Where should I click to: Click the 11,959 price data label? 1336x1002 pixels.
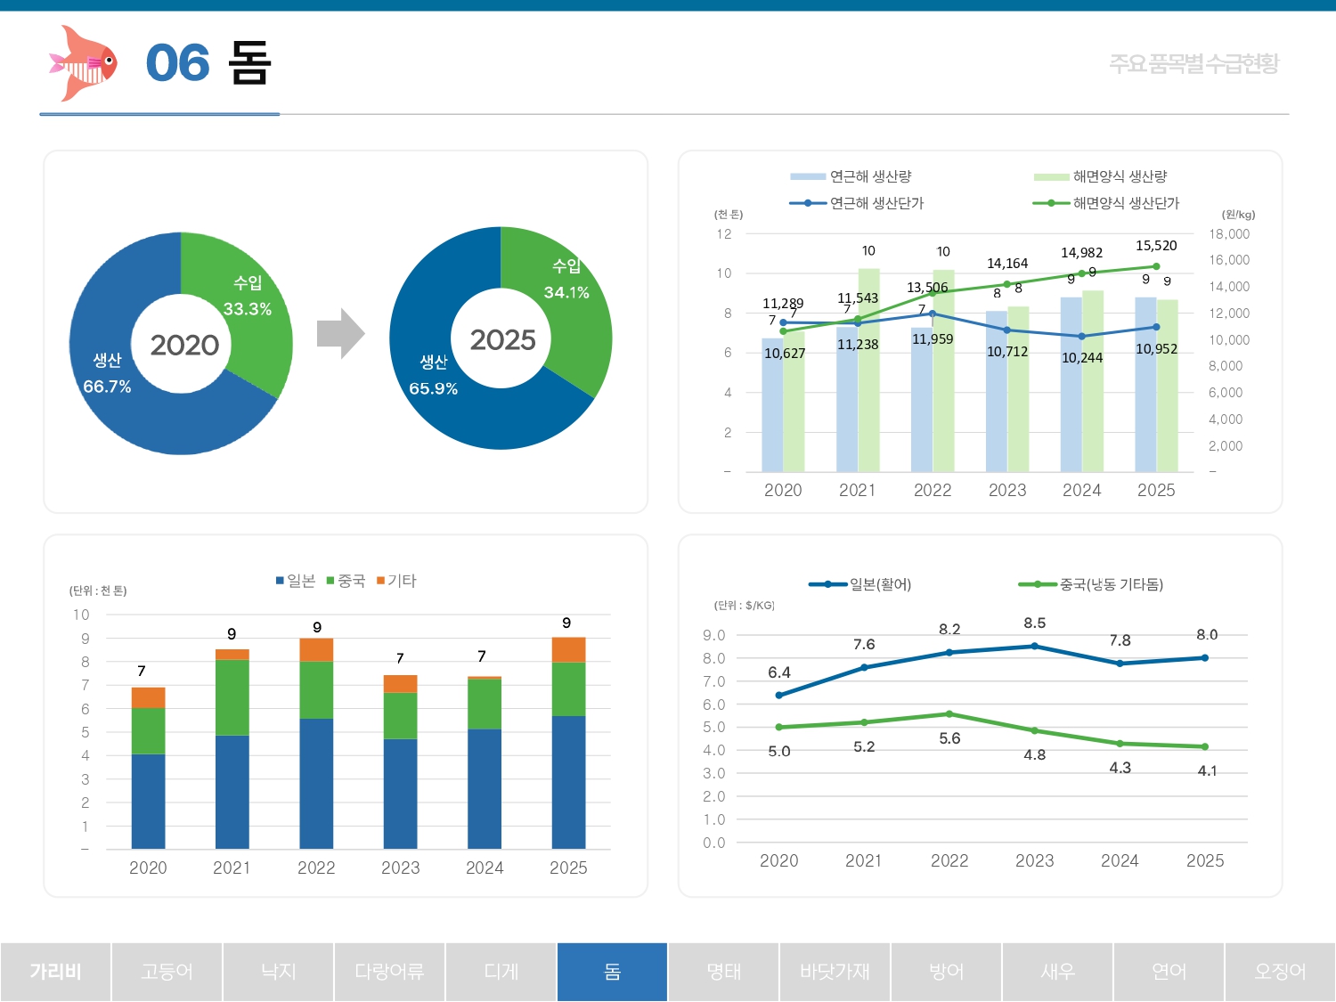pyautogui.click(x=933, y=339)
